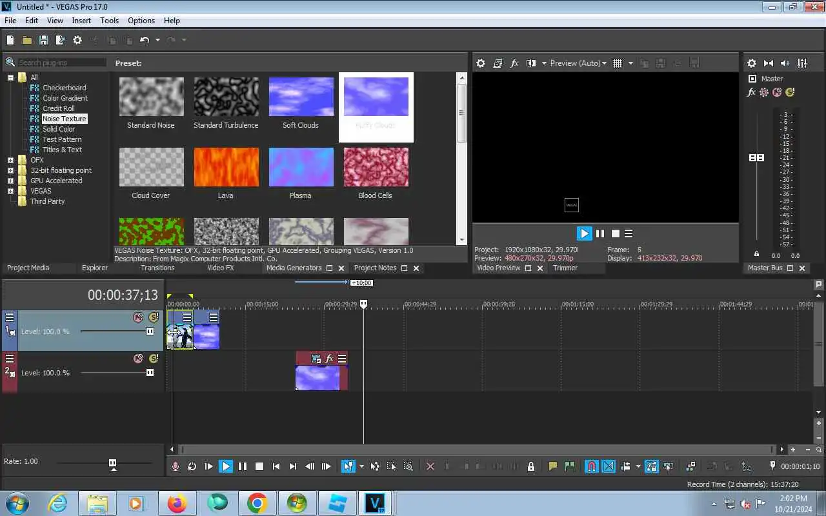
Task: Solo the Master bus
Action: click(x=791, y=92)
